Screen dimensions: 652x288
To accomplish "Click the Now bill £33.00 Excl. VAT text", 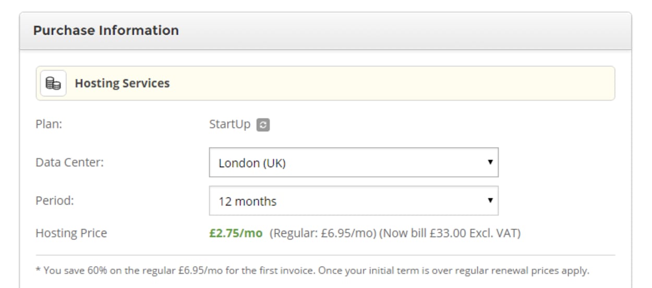I will (x=450, y=233).
